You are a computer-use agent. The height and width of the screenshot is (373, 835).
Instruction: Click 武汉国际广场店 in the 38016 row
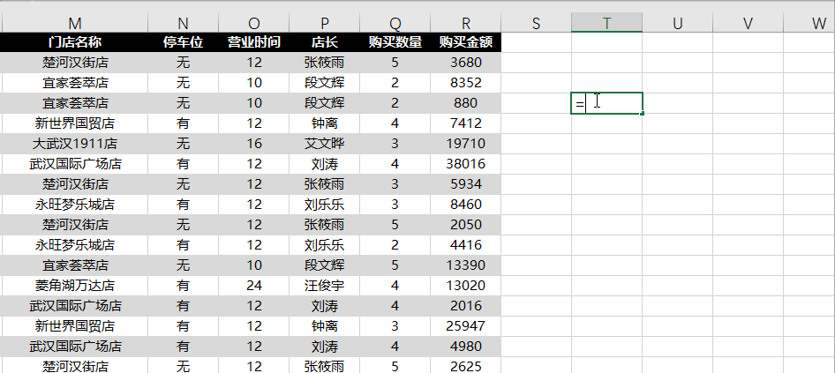tap(75, 163)
